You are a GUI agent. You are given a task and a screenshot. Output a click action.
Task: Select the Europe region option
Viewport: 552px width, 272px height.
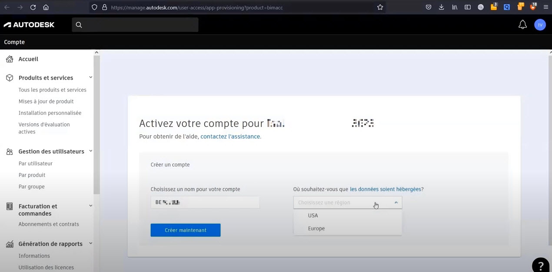tap(316, 228)
